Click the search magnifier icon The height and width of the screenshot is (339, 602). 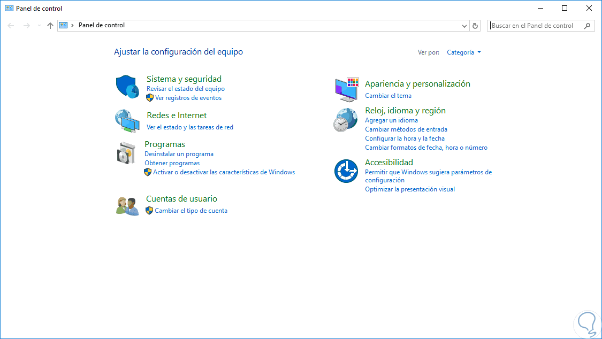click(587, 26)
